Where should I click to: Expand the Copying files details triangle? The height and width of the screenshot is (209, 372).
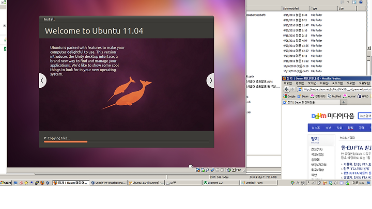pos(45,138)
